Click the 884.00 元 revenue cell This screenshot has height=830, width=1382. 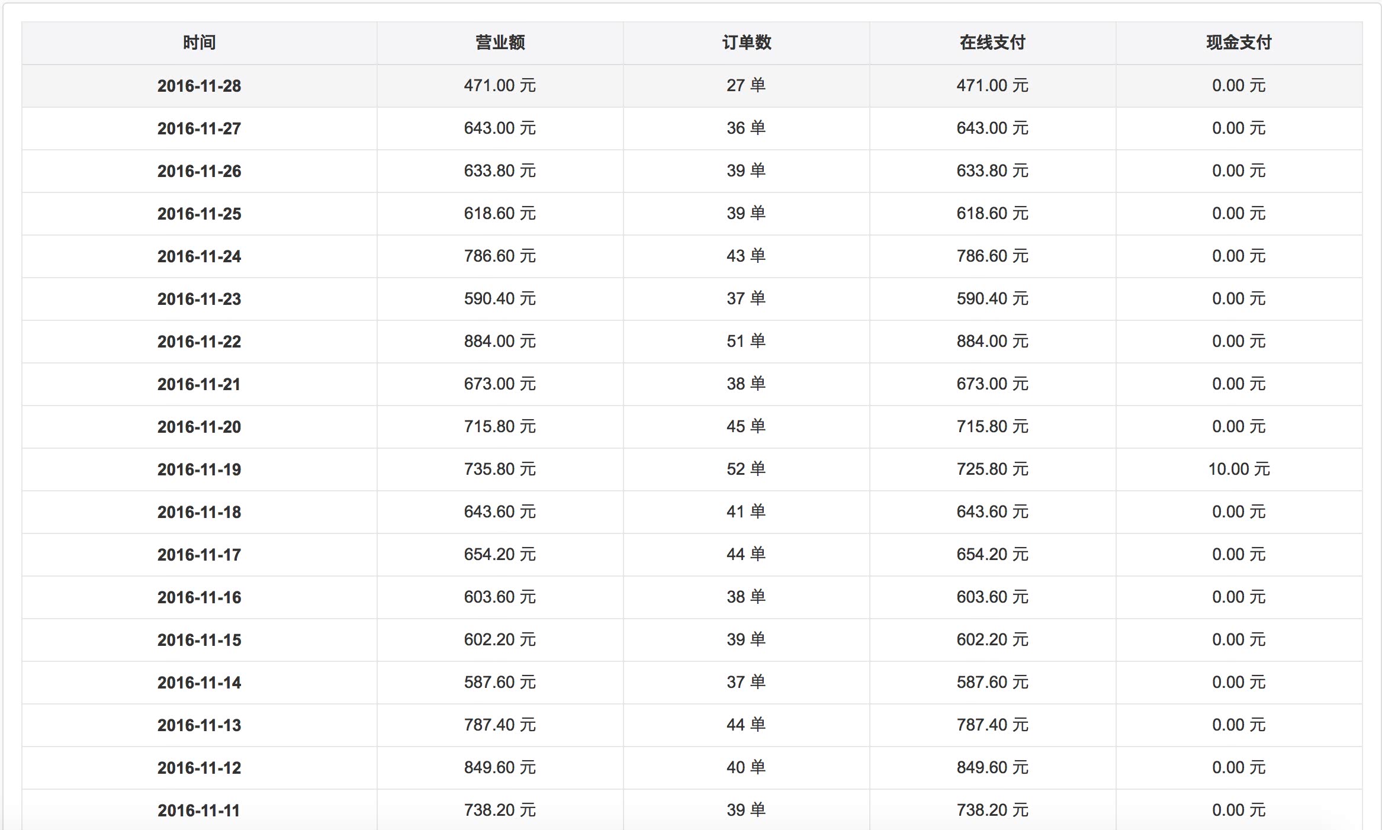click(x=500, y=342)
